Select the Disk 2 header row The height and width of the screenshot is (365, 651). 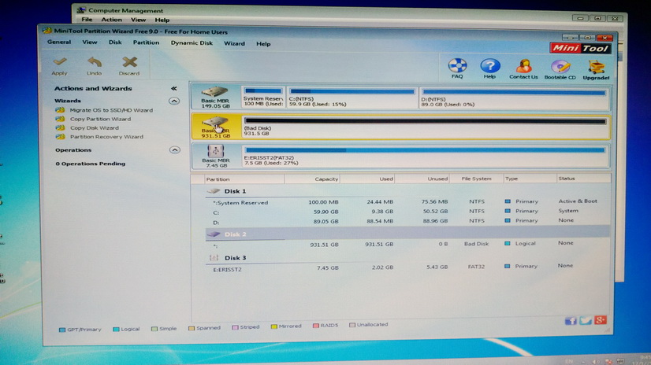pyautogui.click(x=407, y=234)
